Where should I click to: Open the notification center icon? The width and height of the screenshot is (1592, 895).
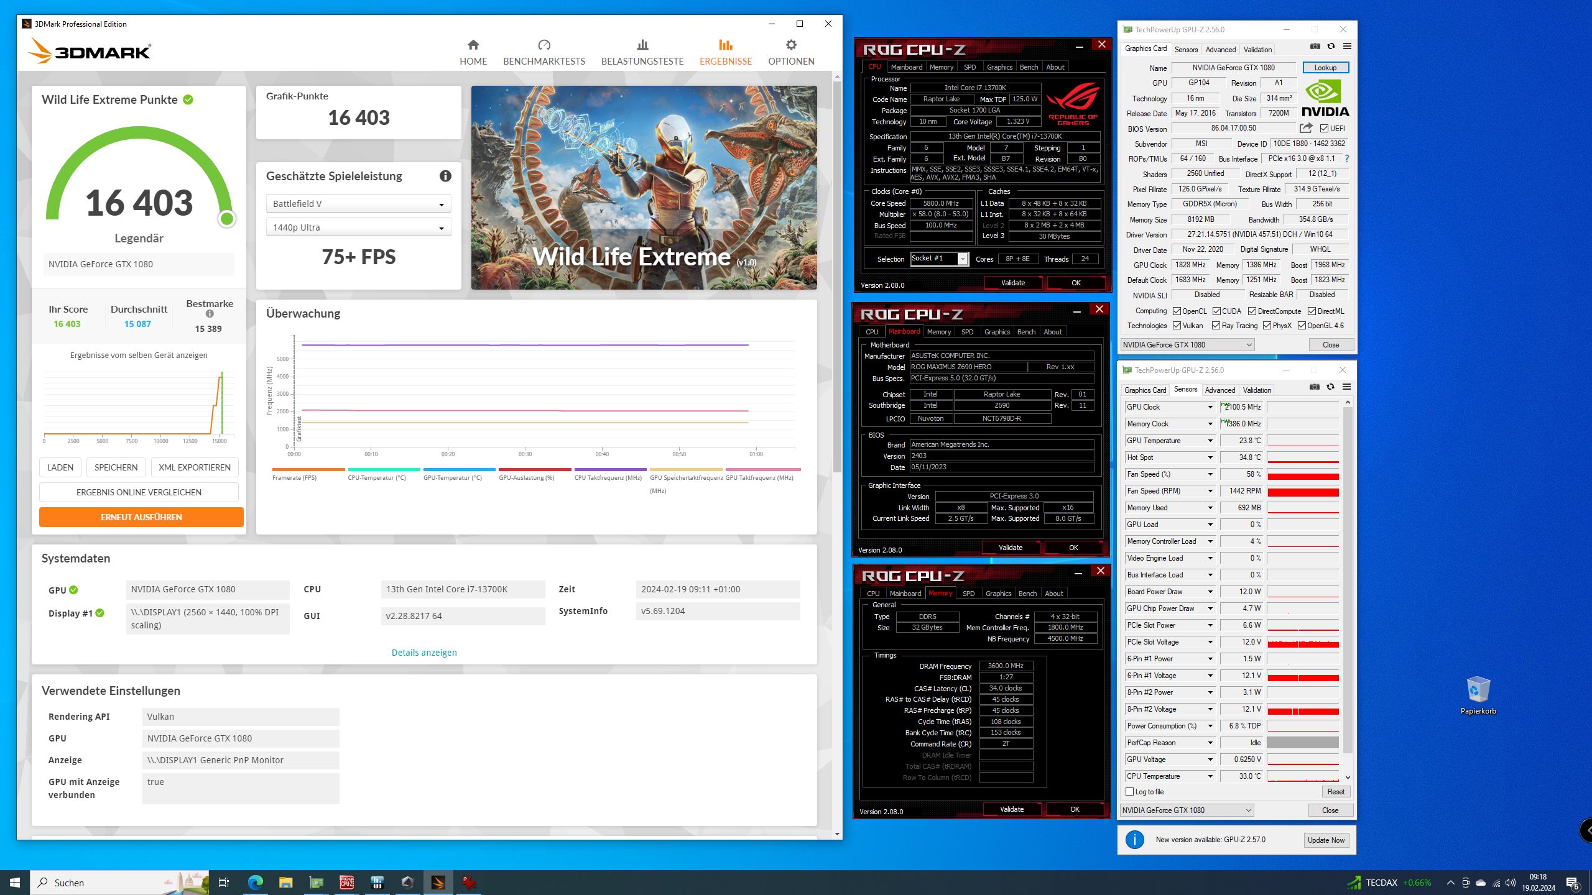pyautogui.click(x=1573, y=883)
